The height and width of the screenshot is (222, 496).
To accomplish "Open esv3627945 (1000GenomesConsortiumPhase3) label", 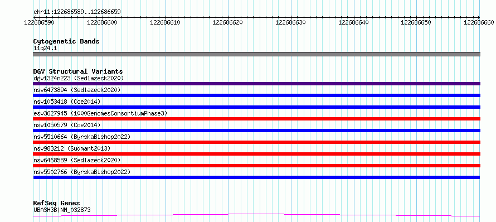I will [x=100, y=113].
